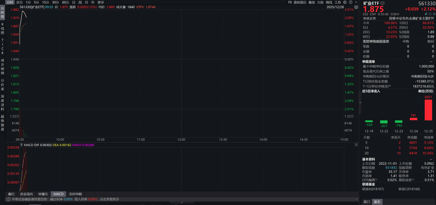Open the settings gear in the top toolbar
The width and height of the screenshot is (436, 205).
345,2
